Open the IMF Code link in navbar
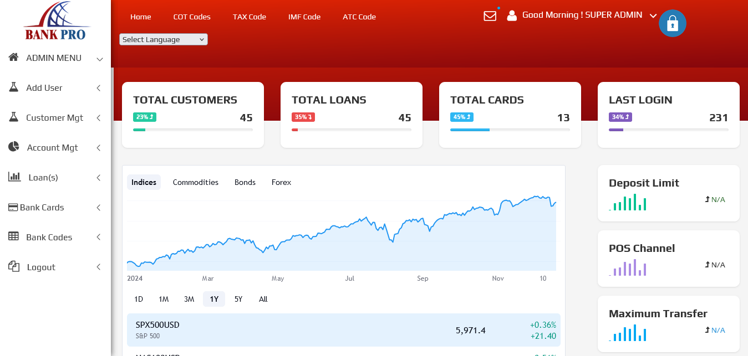Screen dimensions: 748x356 click(x=304, y=17)
